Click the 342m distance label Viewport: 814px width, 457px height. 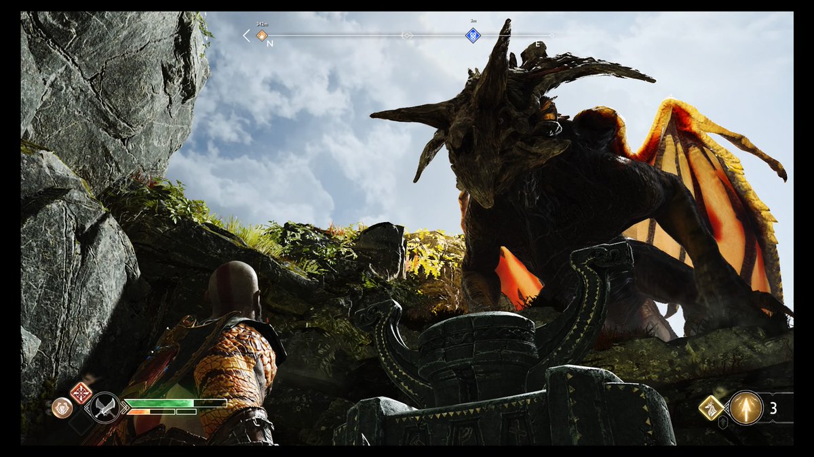tap(262, 24)
